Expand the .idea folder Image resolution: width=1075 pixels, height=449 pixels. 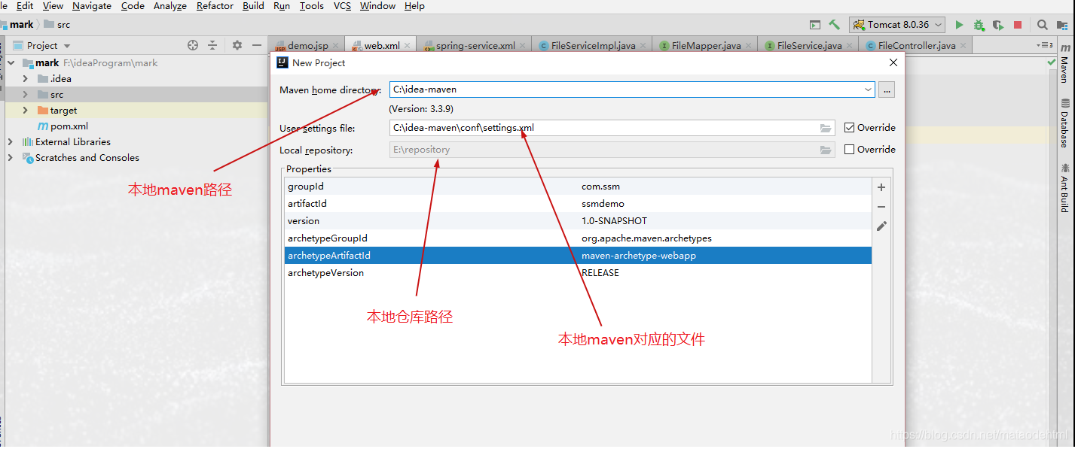(26, 79)
